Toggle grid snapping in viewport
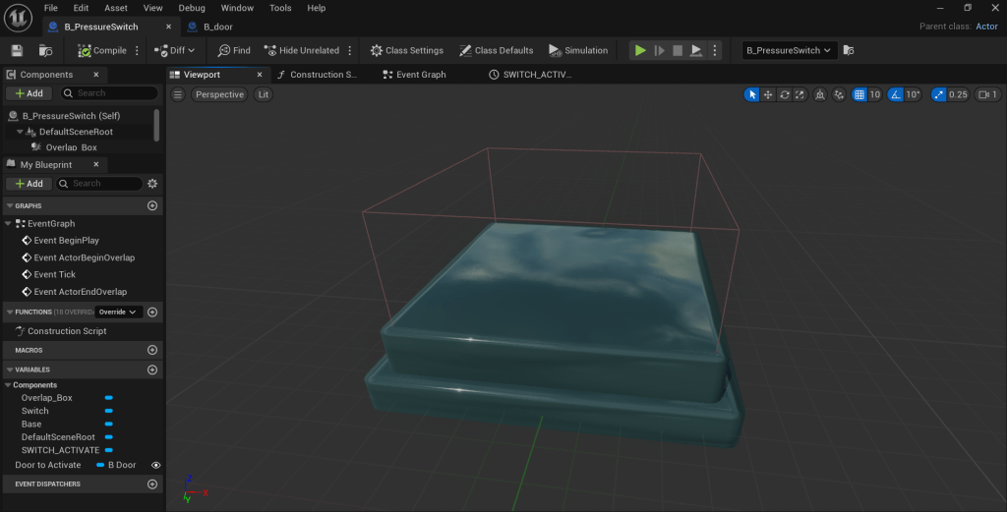The height and width of the screenshot is (512, 1007). [x=859, y=94]
